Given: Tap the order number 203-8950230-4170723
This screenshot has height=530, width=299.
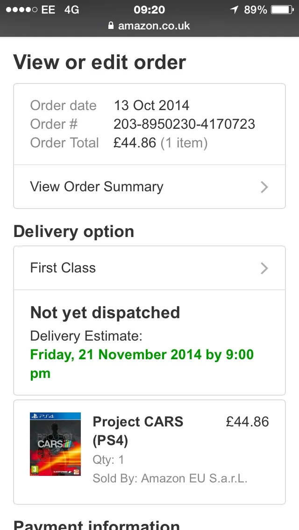Looking at the screenshot, I should 184,124.
